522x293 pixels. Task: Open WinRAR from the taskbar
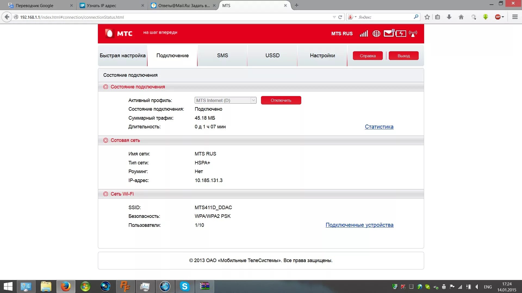[204, 286]
